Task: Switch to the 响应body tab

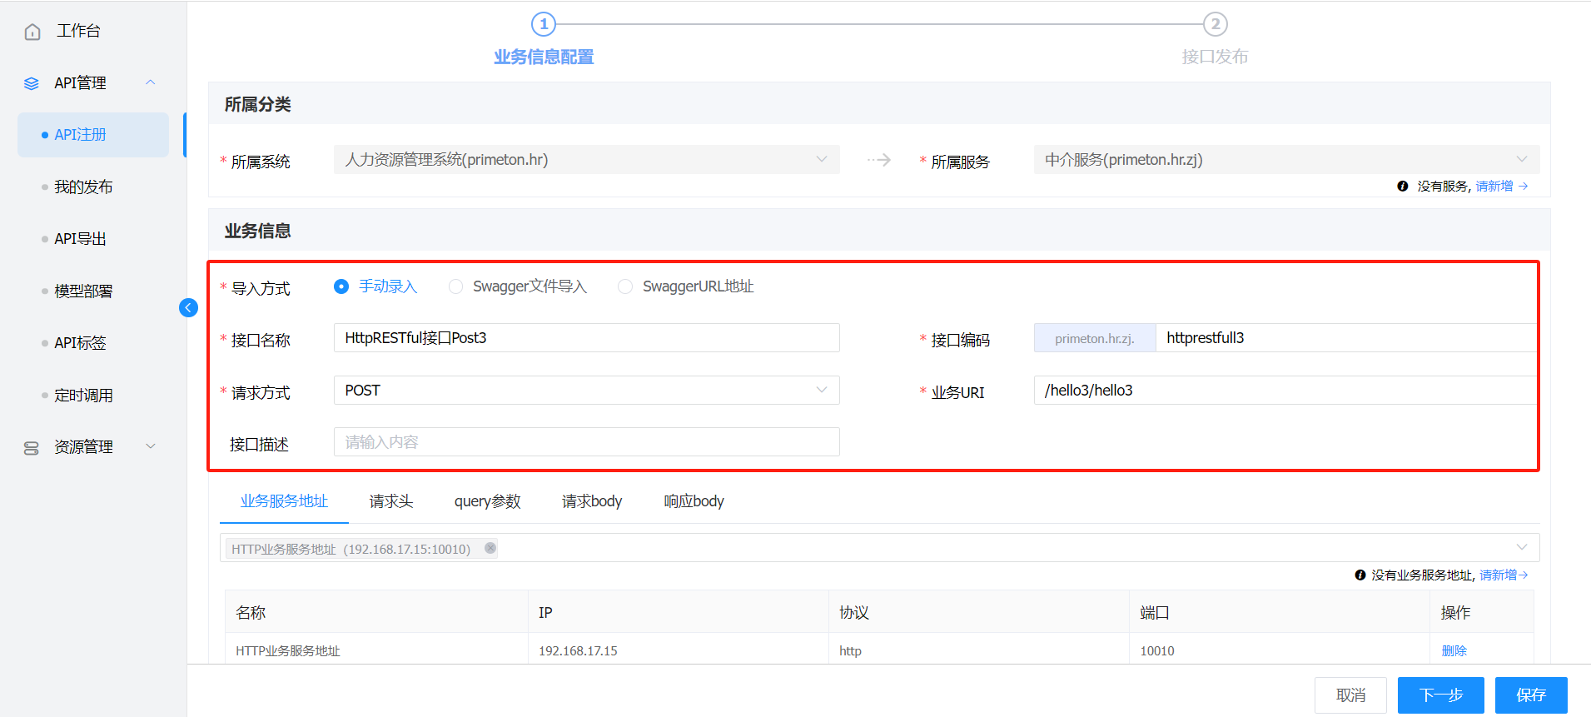Action: pos(694,501)
